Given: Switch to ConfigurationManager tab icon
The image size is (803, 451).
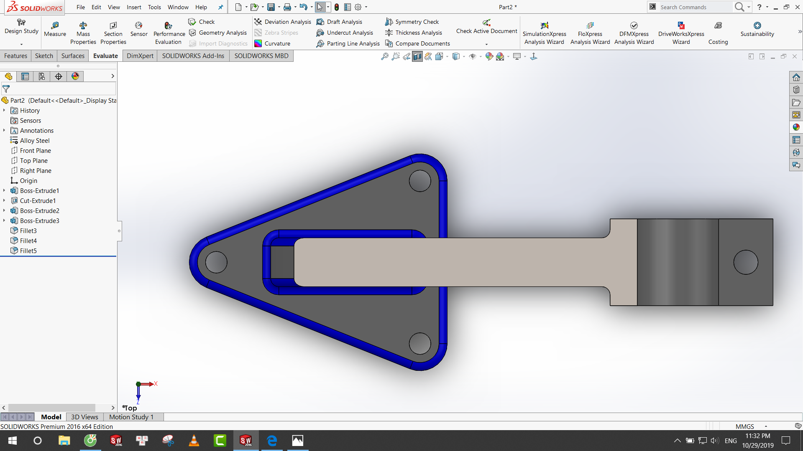Looking at the screenshot, I should (x=42, y=76).
